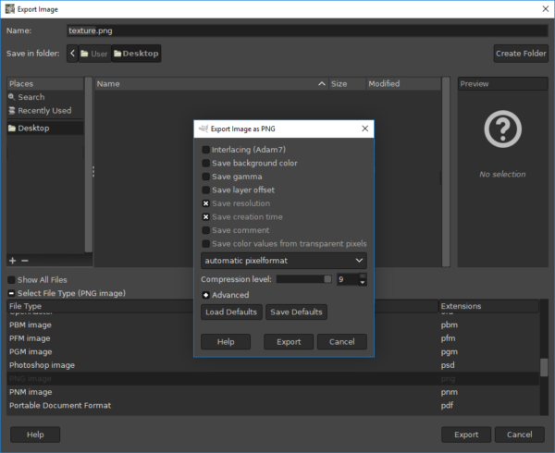Increase compression level with up stepper arrow

[x=363, y=275]
